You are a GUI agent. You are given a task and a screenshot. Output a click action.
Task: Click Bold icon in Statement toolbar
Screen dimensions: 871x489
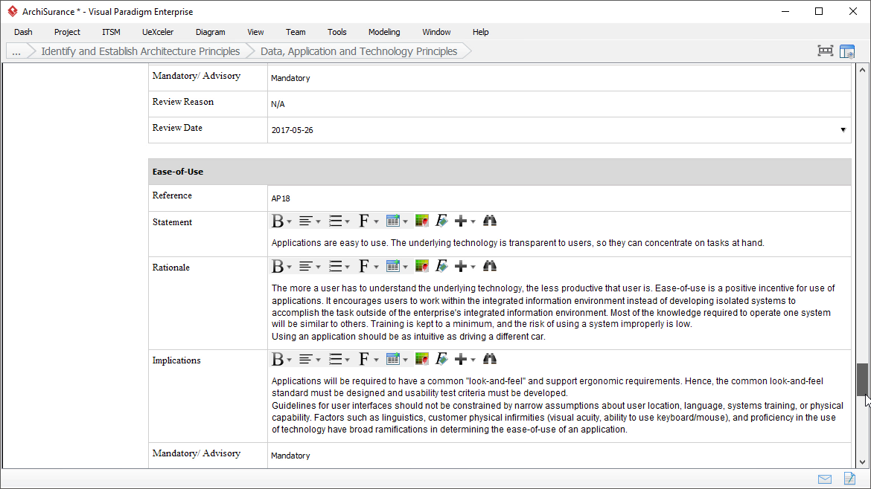tap(277, 221)
